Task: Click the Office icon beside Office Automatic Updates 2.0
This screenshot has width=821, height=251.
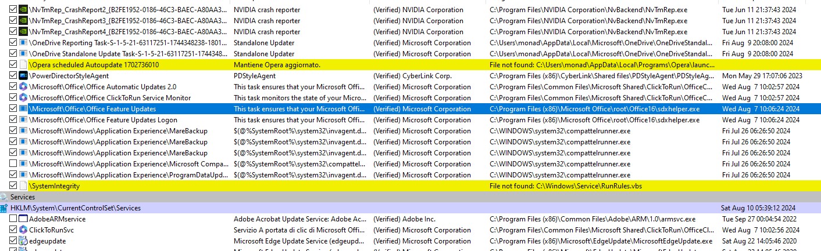Action: click(23, 87)
